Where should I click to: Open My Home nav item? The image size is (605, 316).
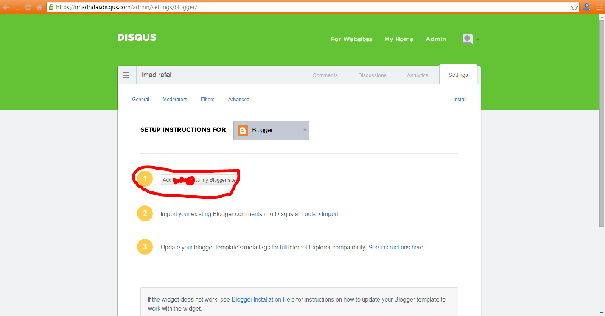click(x=399, y=39)
